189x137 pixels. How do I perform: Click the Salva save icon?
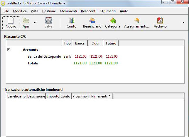pyautogui.click(x=48, y=21)
